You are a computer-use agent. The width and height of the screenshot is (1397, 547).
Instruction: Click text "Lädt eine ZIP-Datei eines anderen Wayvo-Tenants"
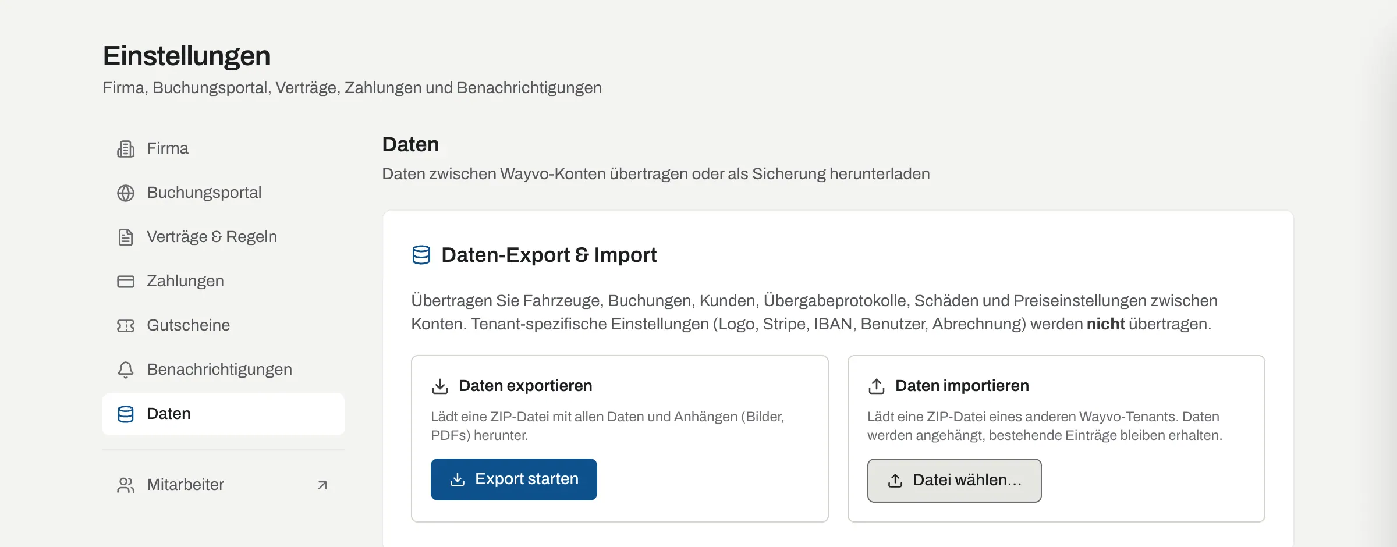[1045, 426]
